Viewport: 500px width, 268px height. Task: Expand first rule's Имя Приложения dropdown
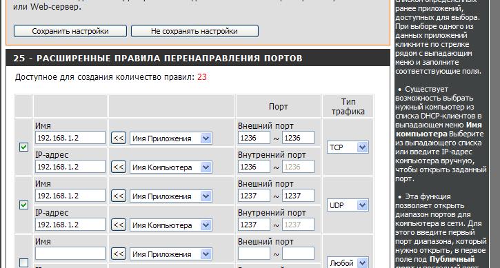(170, 138)
